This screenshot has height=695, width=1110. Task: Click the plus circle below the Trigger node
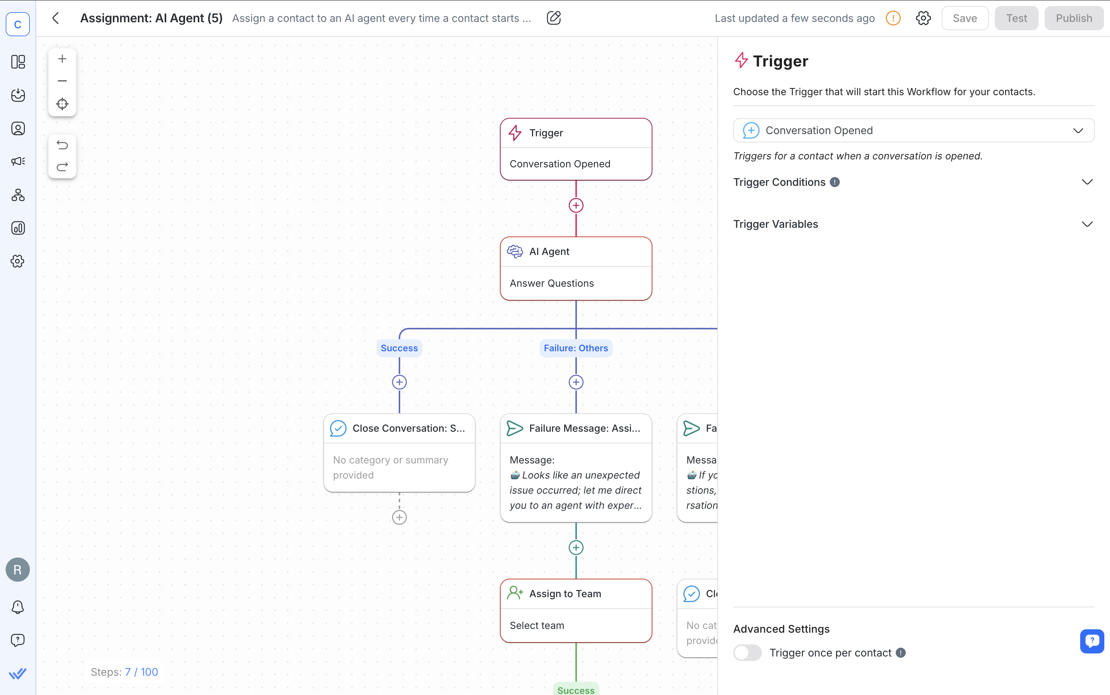tap(576, 205)
